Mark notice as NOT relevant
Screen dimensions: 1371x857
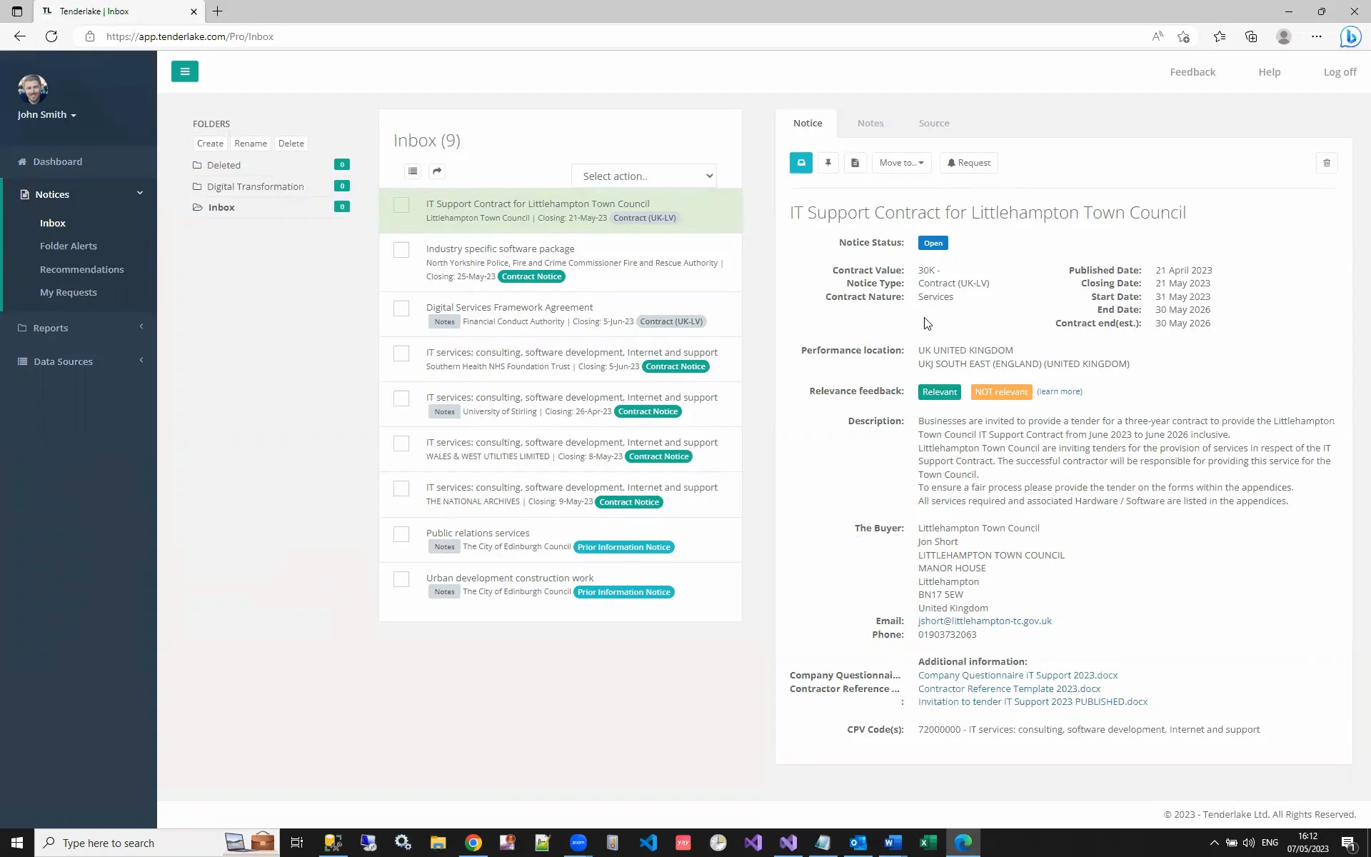coord(1000,391)
